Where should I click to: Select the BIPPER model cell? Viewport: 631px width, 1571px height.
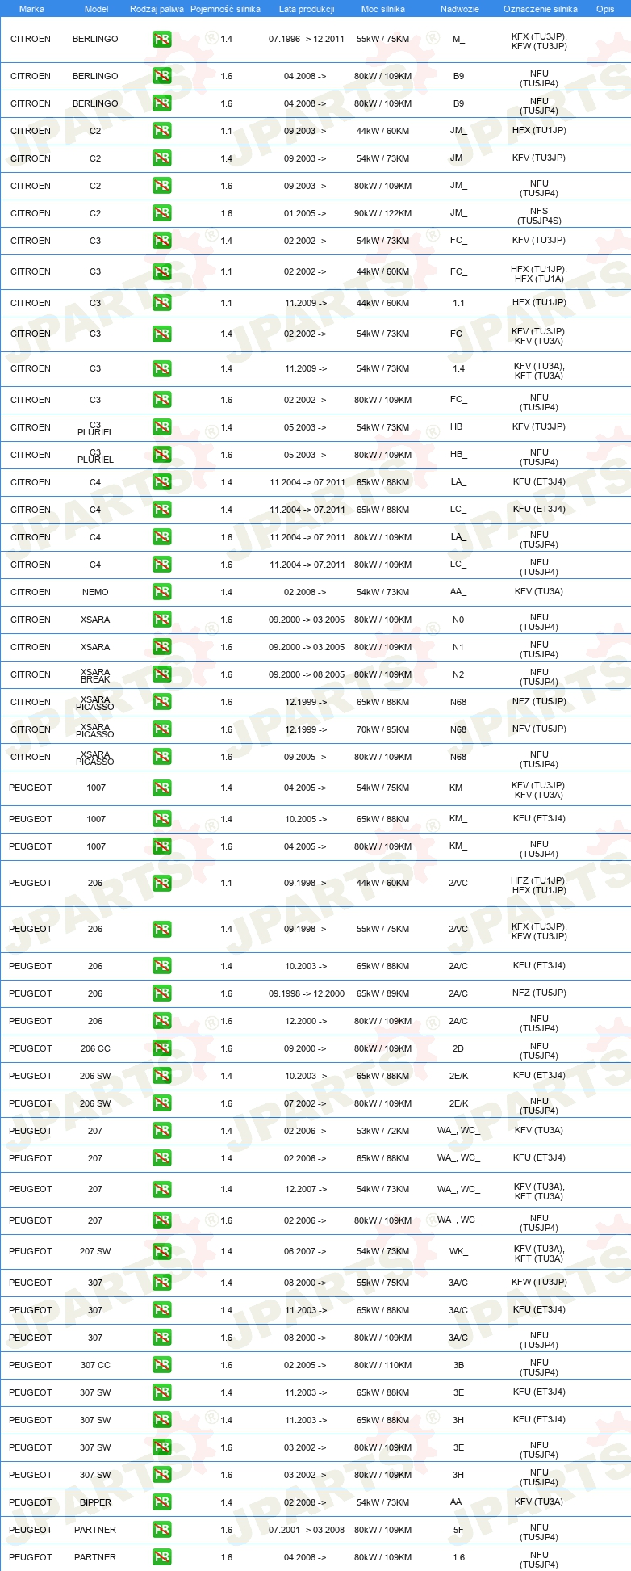point(95,1502)
